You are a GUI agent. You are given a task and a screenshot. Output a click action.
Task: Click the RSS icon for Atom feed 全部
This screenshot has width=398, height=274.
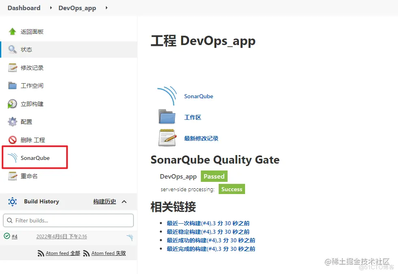coord(41,253)
